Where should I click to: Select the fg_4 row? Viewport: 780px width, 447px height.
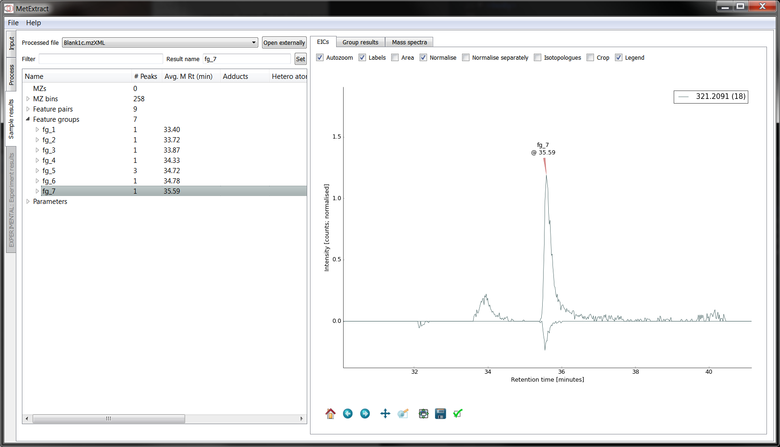165,161
